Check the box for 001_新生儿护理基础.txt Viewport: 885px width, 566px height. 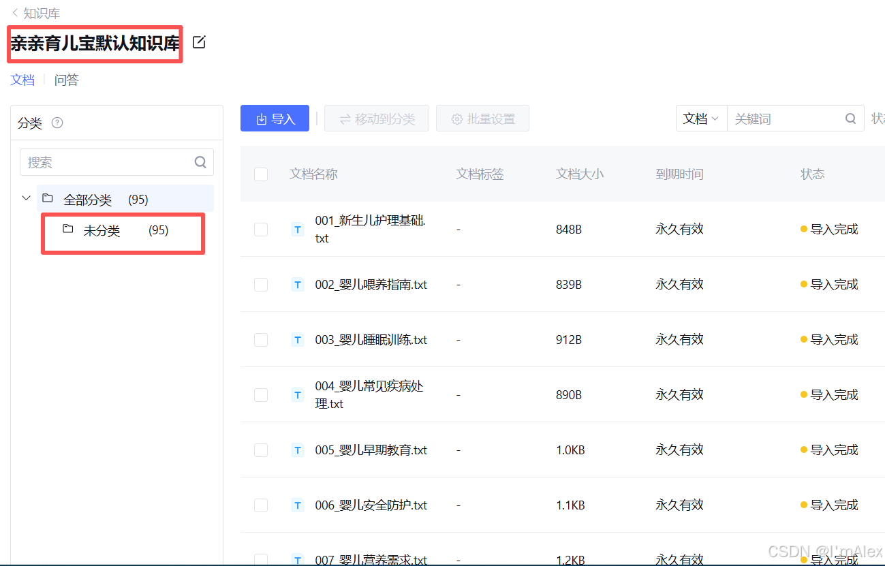point(261,230)
